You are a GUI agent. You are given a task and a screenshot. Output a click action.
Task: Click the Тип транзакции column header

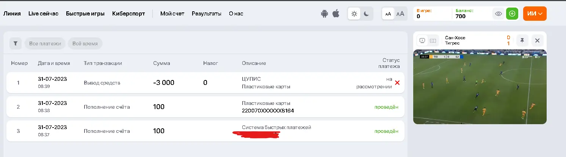click(103, 63)
